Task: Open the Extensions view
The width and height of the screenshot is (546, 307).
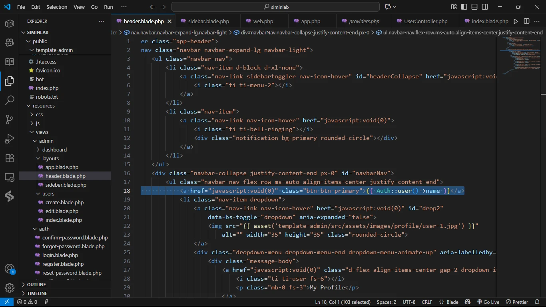Action: (10, 158)
